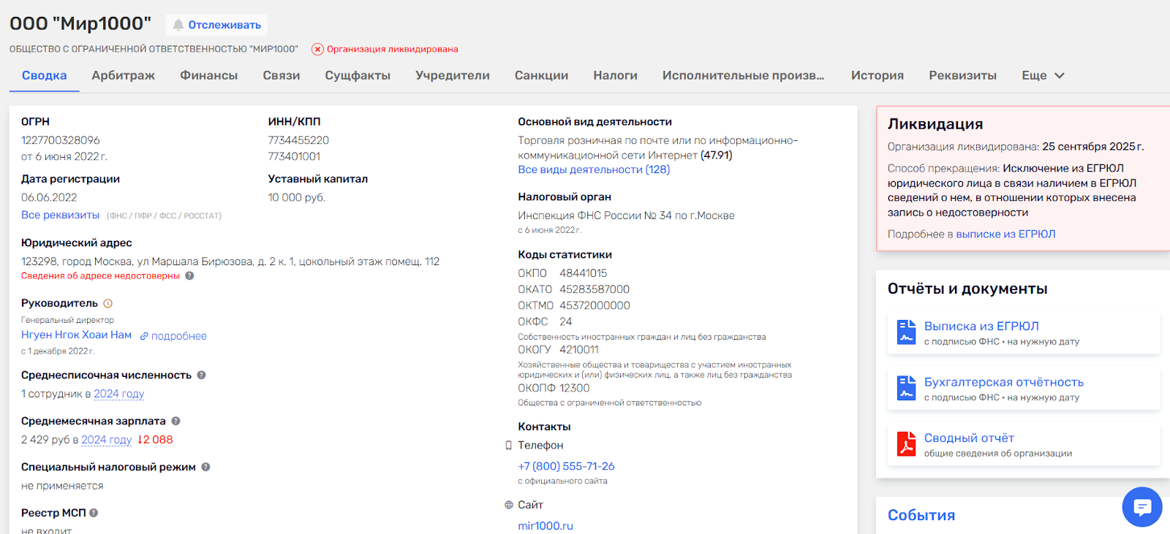
Task: Click the bell icon next to Отслеживать
Action: (x=178, y=25)
